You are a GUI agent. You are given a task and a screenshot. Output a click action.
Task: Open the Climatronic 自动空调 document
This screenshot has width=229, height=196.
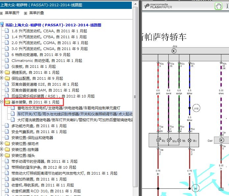pos(47,61)
